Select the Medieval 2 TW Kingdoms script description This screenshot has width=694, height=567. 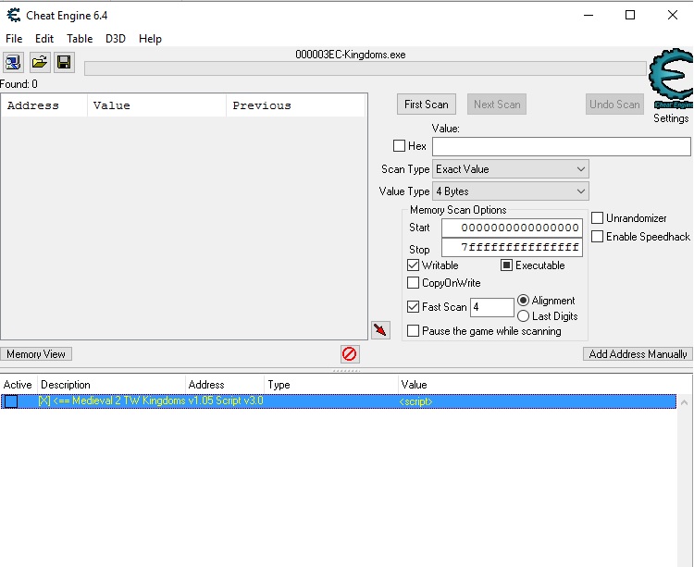[x=151, y=401]
